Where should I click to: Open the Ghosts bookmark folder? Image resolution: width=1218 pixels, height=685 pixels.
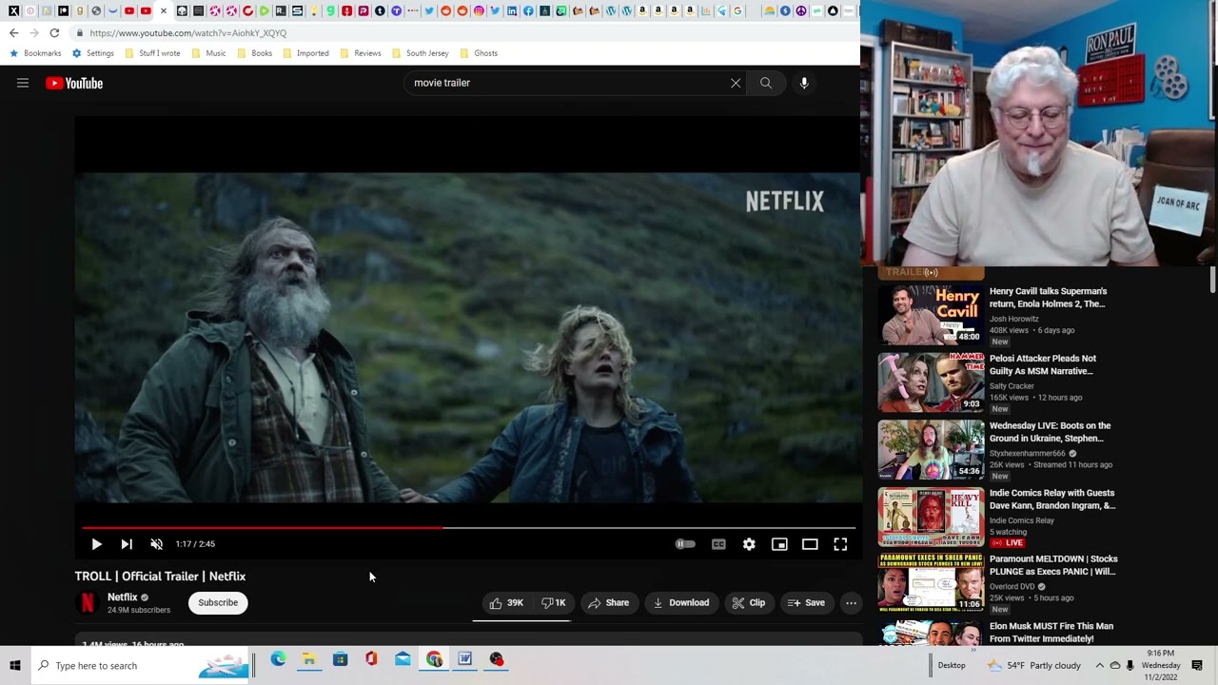479,53
